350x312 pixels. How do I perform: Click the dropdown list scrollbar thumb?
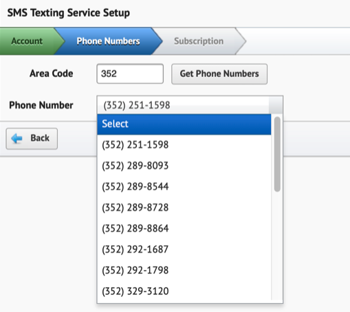point(277,154)
